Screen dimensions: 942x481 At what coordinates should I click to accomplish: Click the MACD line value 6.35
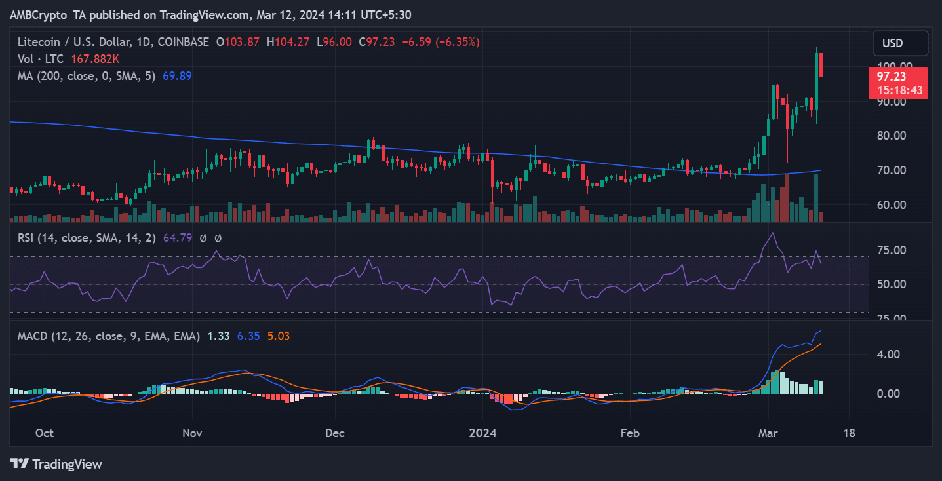click(248, 336)
